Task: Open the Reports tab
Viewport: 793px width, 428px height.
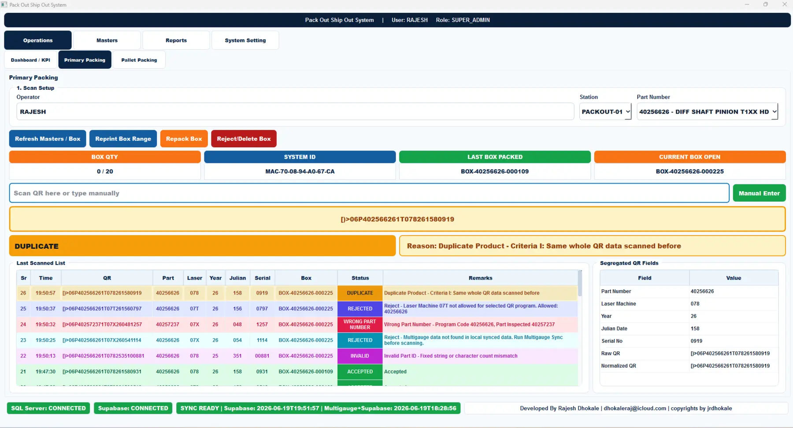Action: [x=176, y=40]
